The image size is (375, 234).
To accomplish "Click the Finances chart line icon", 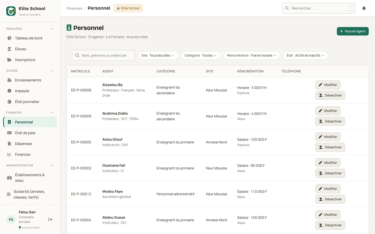I will tap(9, 154).
